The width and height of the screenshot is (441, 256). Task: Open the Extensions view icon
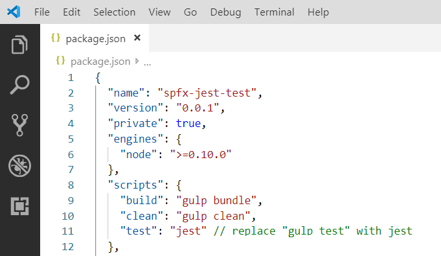[19, 206]
